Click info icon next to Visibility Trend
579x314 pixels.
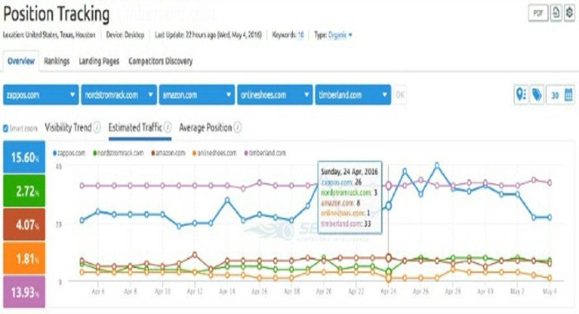coord(97,127)
